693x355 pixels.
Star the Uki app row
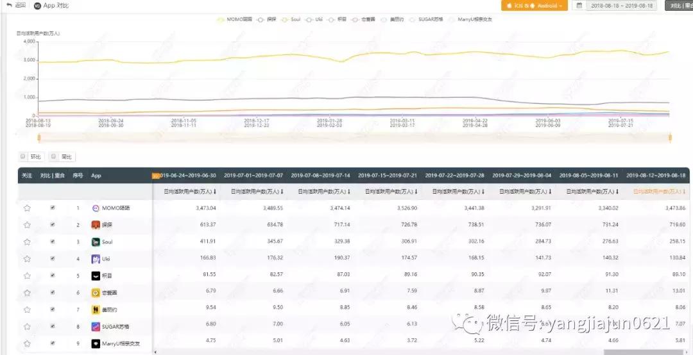(27, 259)
